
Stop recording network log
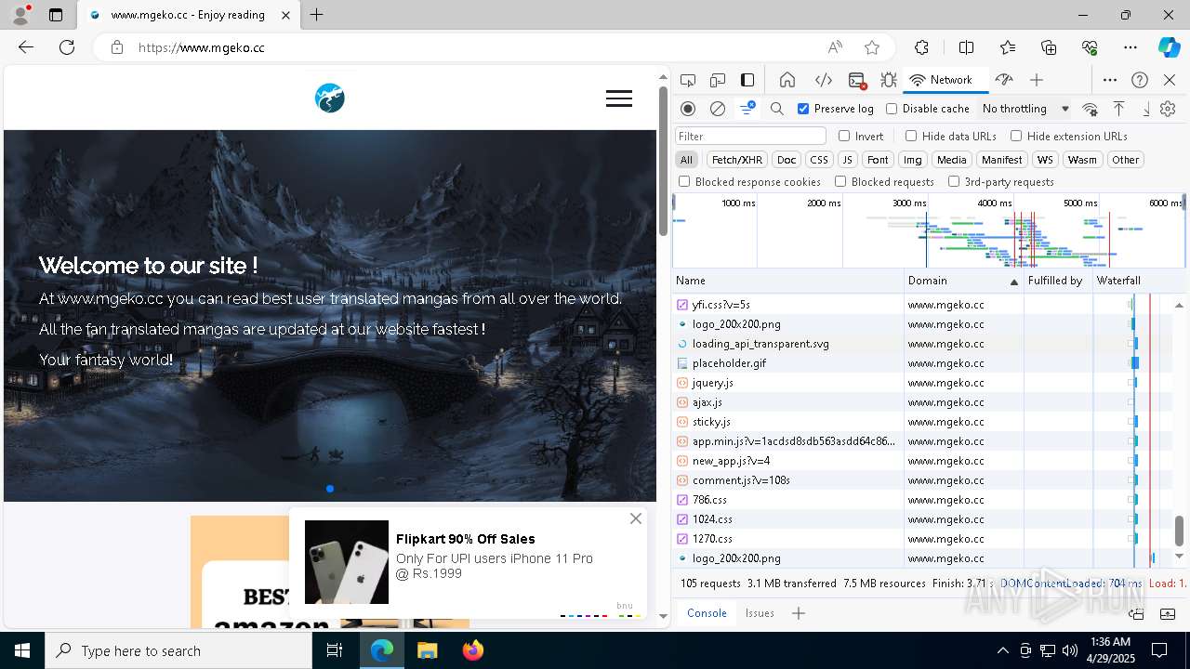pyautogui.click(x=688, y=109)
